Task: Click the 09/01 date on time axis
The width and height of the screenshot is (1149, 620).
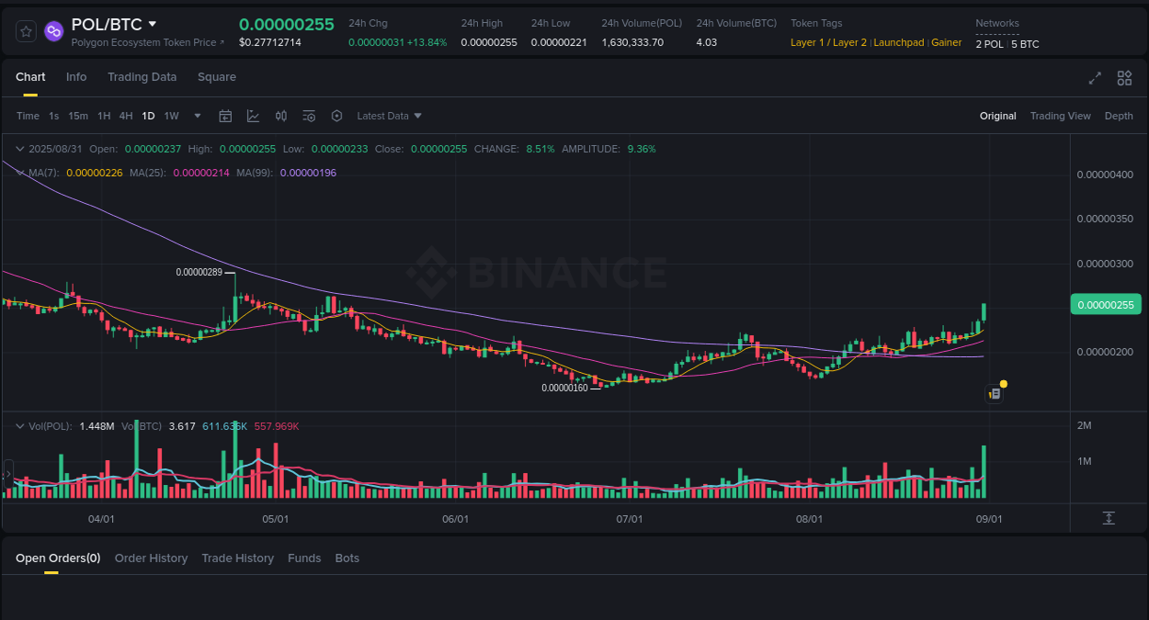Action: 988,519
